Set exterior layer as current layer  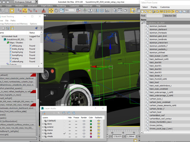(x=64, y=127)
